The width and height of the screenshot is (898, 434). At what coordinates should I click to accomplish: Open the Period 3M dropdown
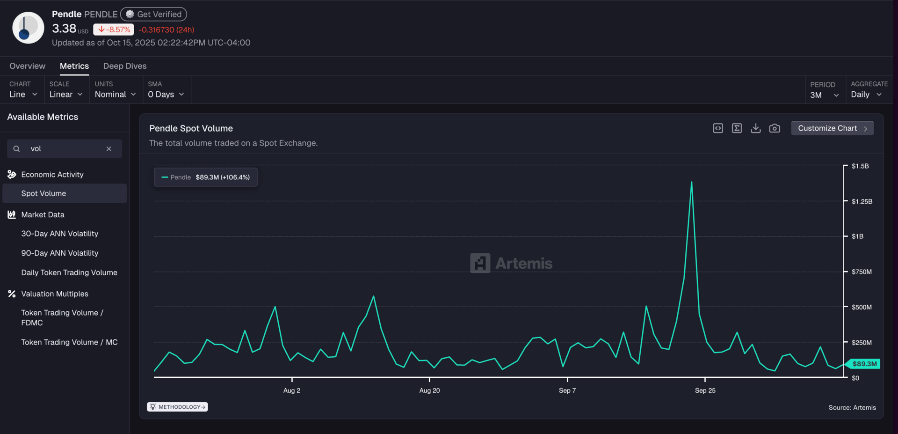tap(824, 95)
